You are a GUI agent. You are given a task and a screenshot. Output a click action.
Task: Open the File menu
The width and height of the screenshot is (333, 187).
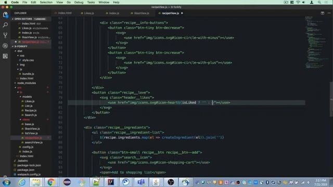click(25, 2)
